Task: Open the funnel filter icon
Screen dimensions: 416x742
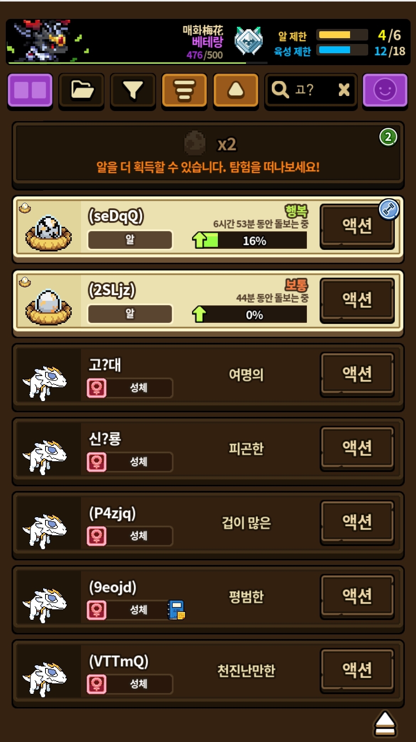Action: [133, 90]
